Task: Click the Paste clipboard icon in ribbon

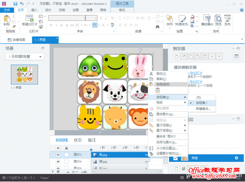Action: (7, 19)
